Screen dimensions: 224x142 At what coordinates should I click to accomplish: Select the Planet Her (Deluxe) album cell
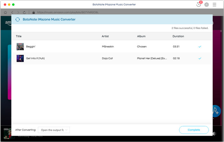point(152,58)
